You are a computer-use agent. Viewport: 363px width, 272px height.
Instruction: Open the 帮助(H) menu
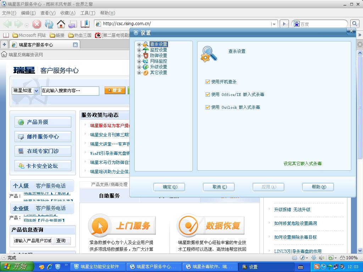(108, 13)
